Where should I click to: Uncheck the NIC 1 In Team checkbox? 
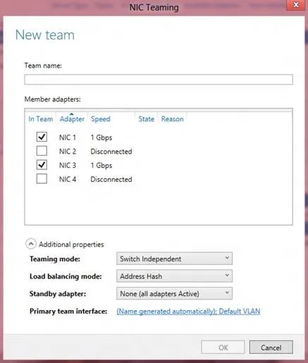[x=42, y=137]
